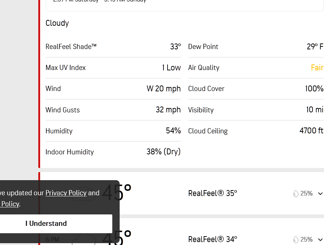
Task: Select the RealFeel® 35° text
Action: 212,193
